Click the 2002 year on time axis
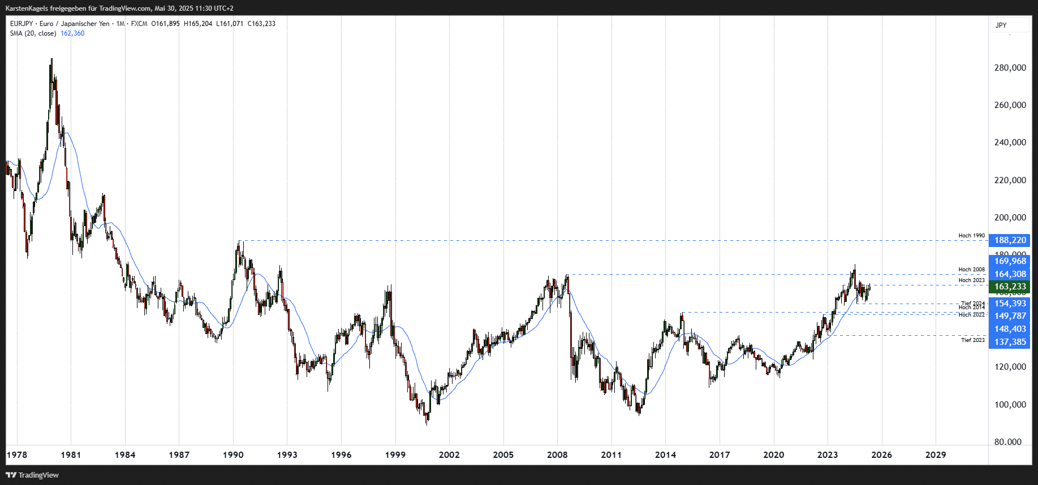Screen dimensions: 1038x485 (449, 455)
